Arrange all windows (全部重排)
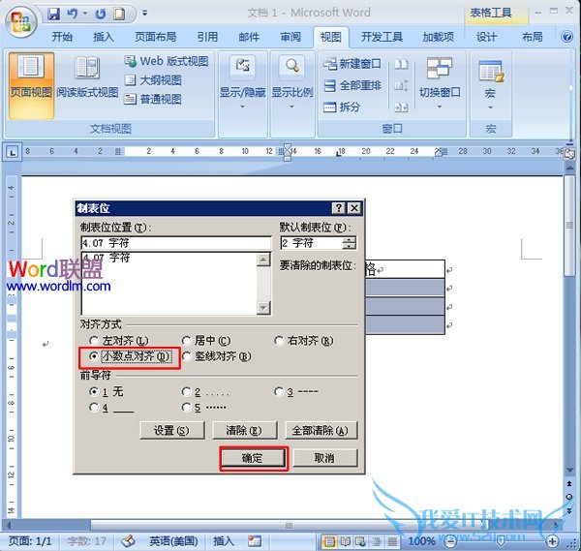This screenshot has height=551, width=581. coord(352,85)
